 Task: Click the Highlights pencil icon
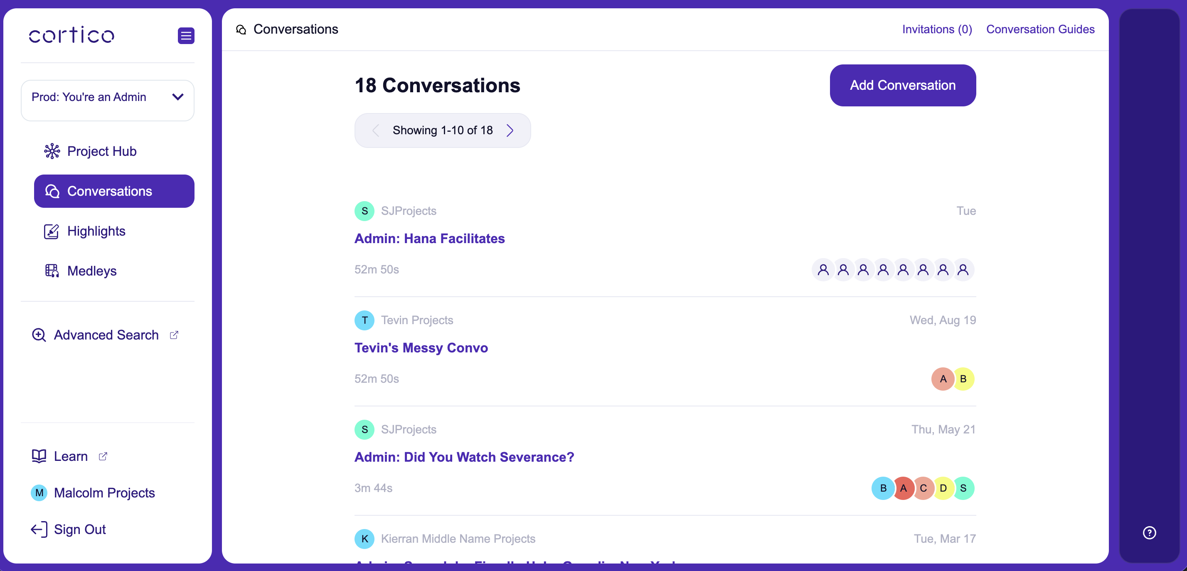point(51,231)
